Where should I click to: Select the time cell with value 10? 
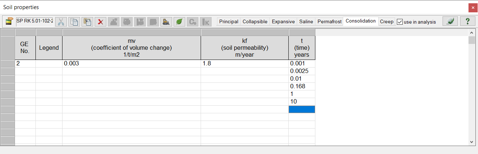(302, 102)
